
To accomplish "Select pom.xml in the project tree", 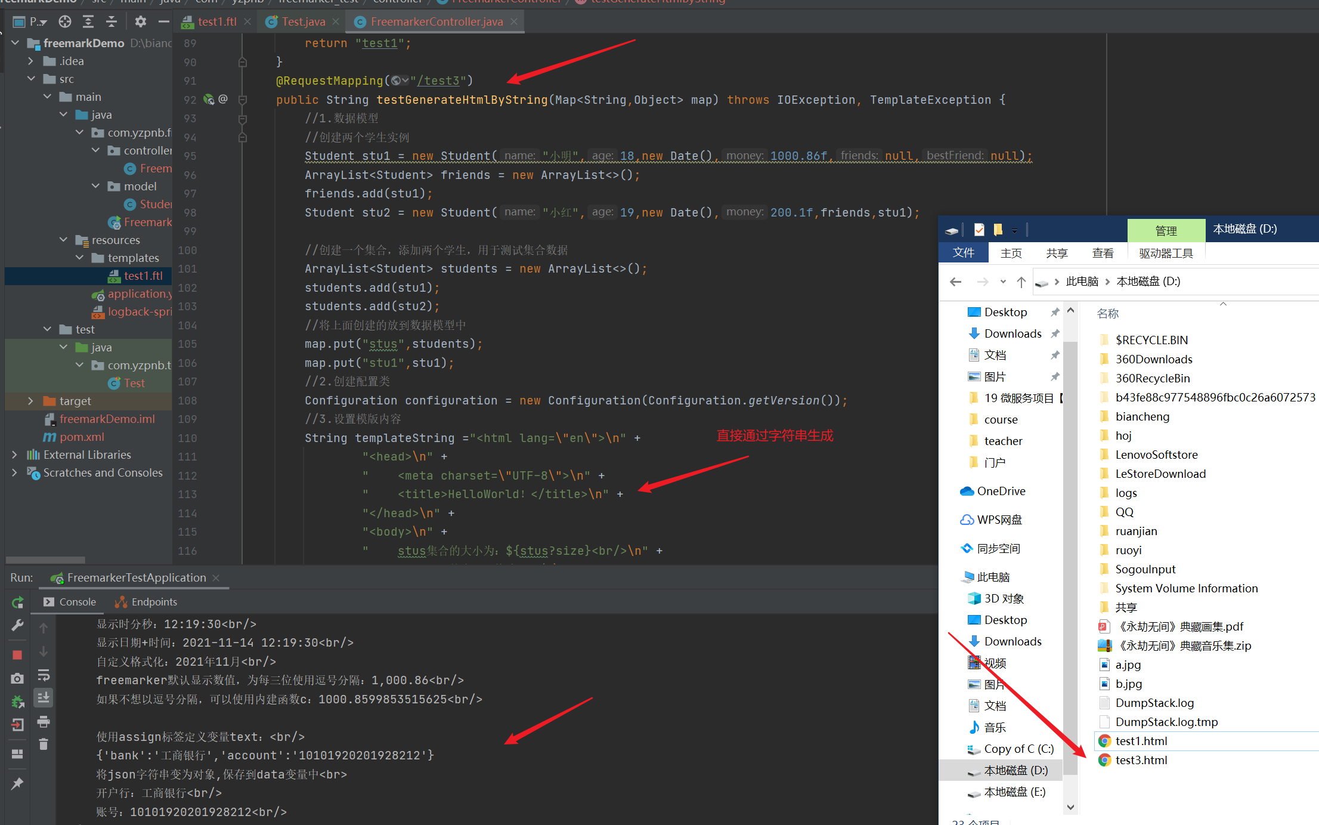I will click(82, 437).
